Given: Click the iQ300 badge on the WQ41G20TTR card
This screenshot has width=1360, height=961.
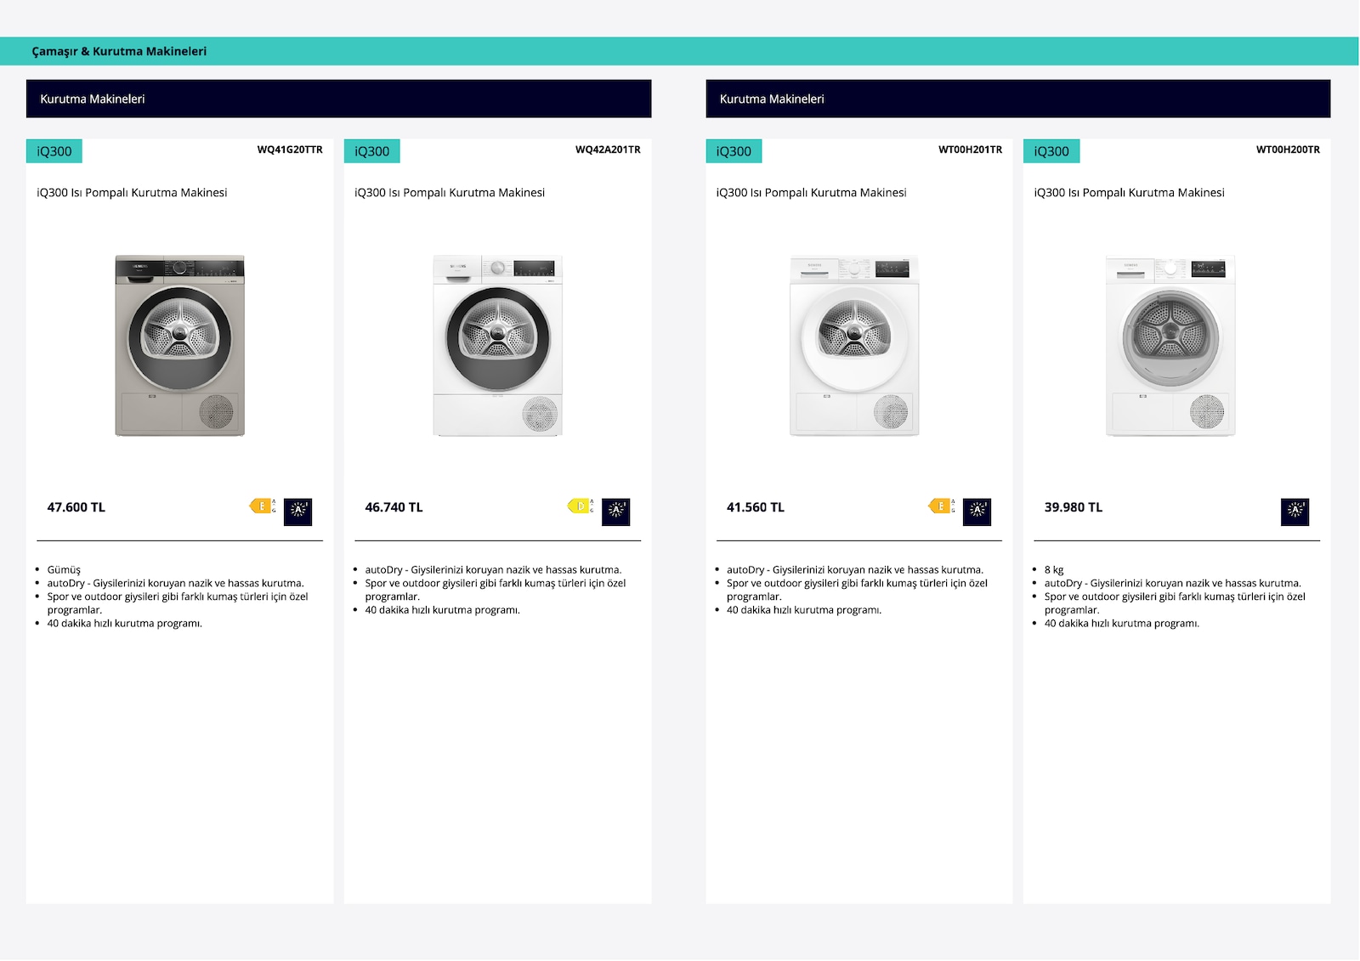Looking at the screenshot, I should [x=54, y=151].
